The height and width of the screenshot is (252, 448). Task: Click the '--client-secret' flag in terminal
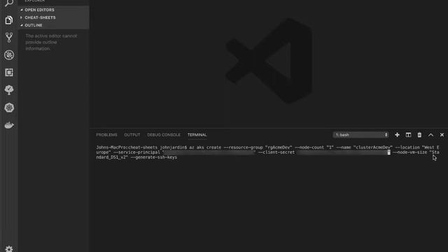coord(276,153)
